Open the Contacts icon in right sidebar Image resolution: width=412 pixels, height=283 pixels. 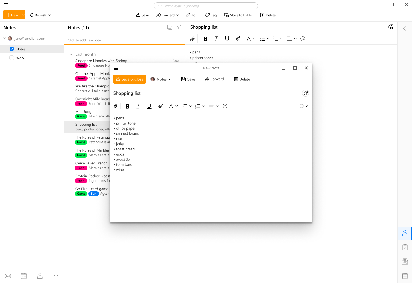point(405,233)
